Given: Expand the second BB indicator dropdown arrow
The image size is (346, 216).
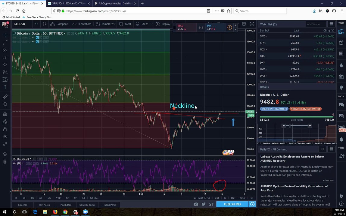Looking at the screenshot, I should click(x=33, y=41).
